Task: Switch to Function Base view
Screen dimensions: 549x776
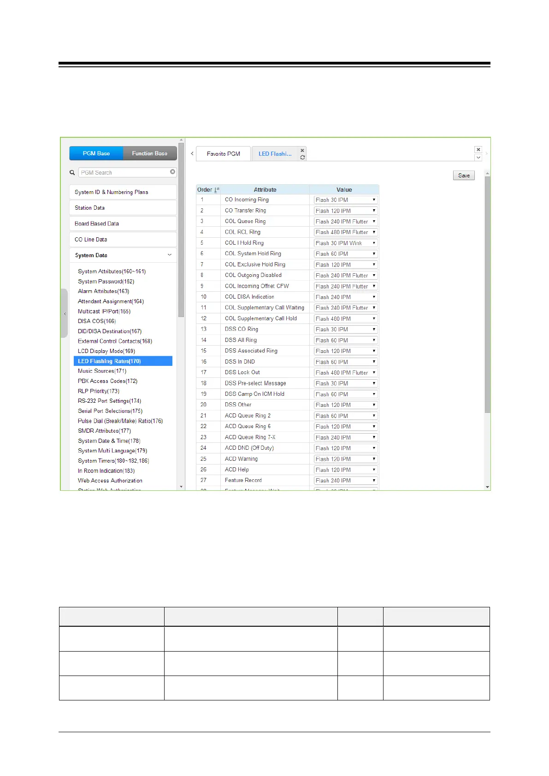Action: point(150,153)
